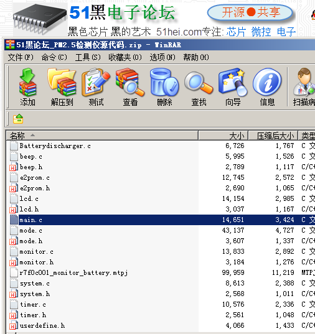Click the 51黑电子论坛 logo title
Screen dimensions: 315x334
[123, 12]
